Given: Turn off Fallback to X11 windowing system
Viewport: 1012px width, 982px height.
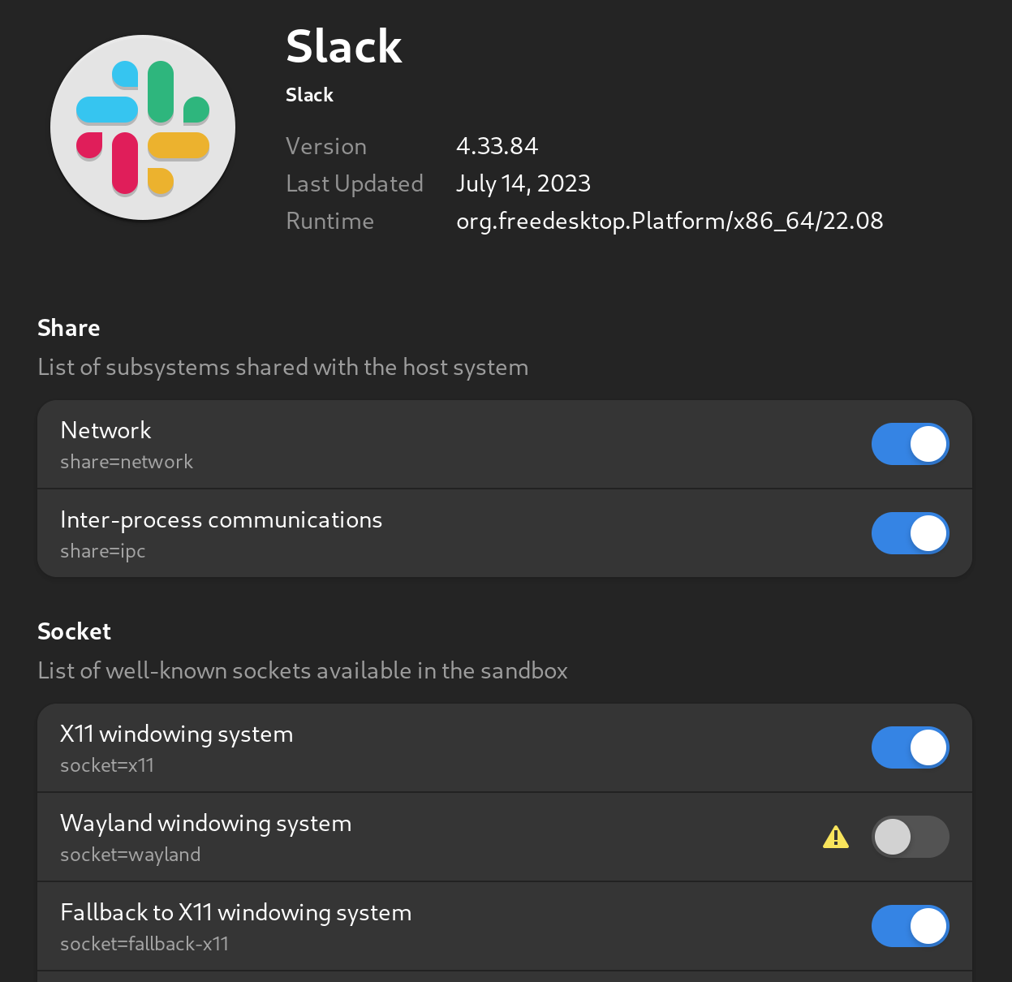Looking at the screenshot, I should (910, 925).
